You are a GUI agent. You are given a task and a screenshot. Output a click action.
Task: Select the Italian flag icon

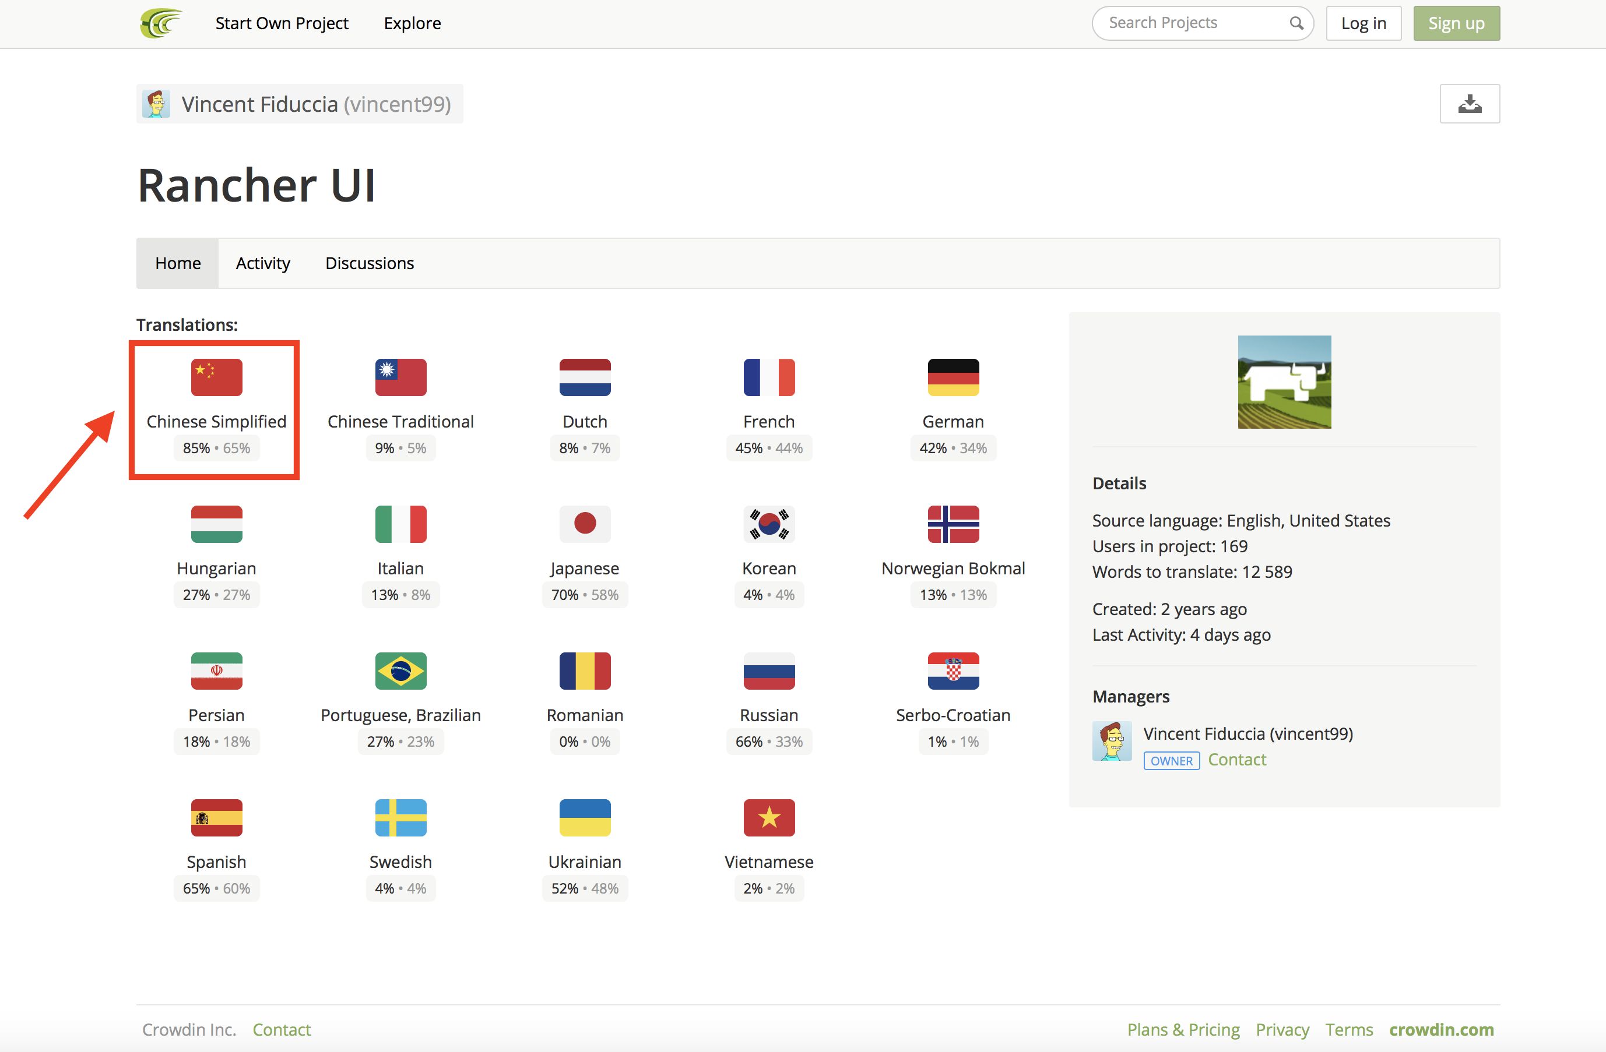[401, 524]
